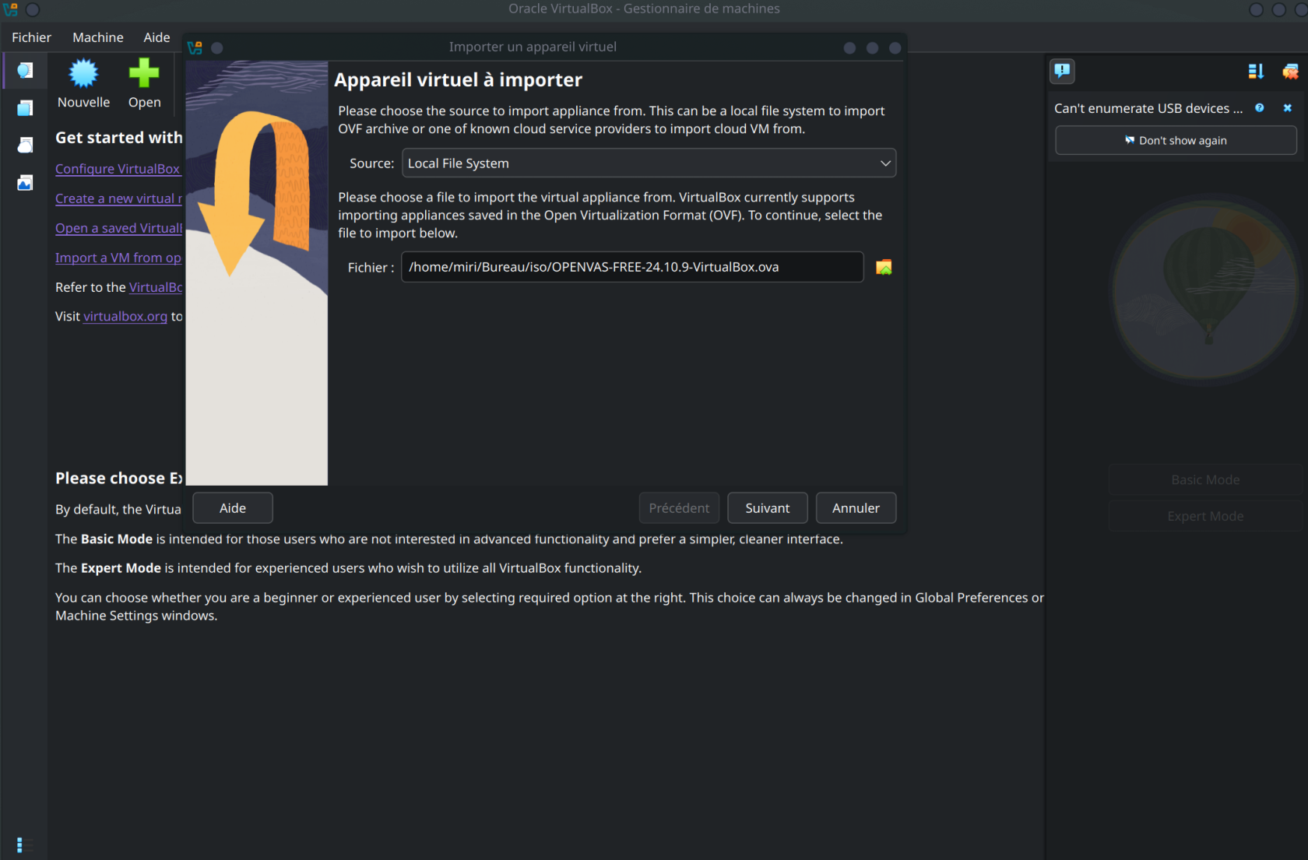Screen dimensions: 1308x860
Task: Open the Activities graph sidebar icon
Action: 25,183
